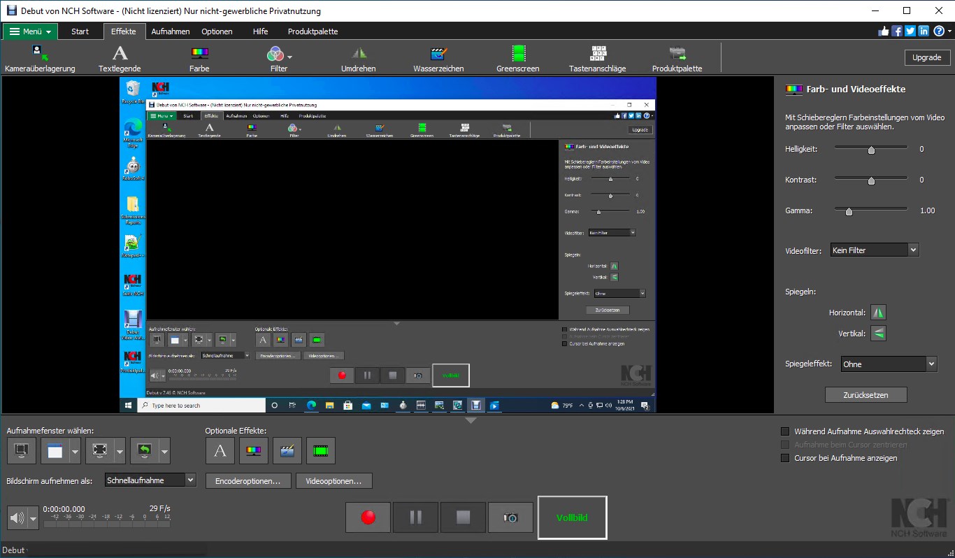This screenshot has height=558, width=955.
Task: Click the color optional effect icon
Action: (253, 451)
